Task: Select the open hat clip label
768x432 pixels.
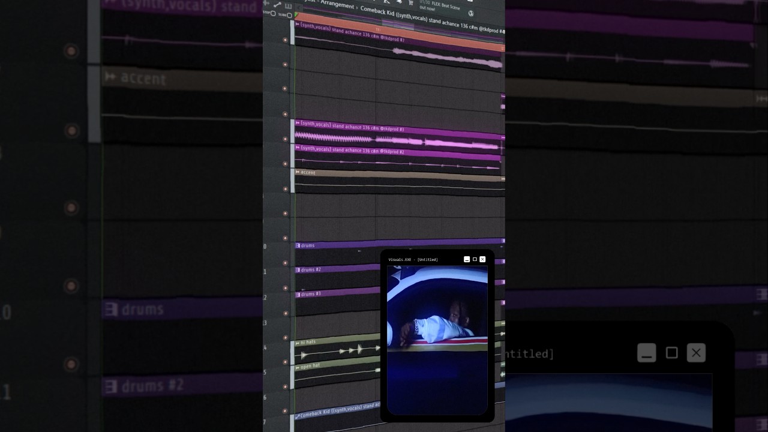Action: click(x=311, y=366)
